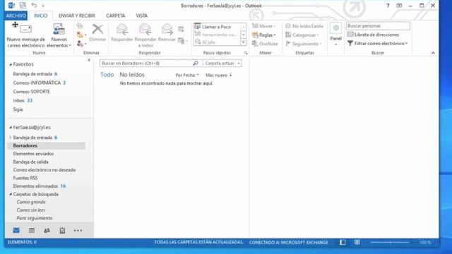Open the Nuevos elementos menu

[59, 36]
